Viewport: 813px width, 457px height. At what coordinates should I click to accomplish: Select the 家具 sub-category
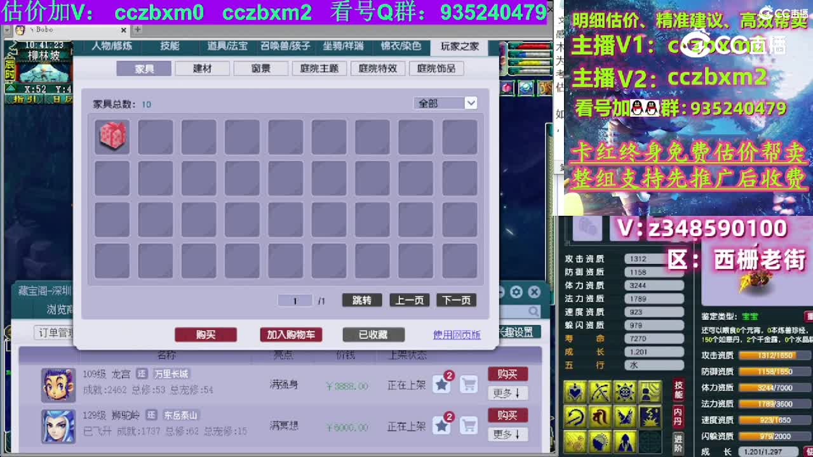(x=144, y=69)
